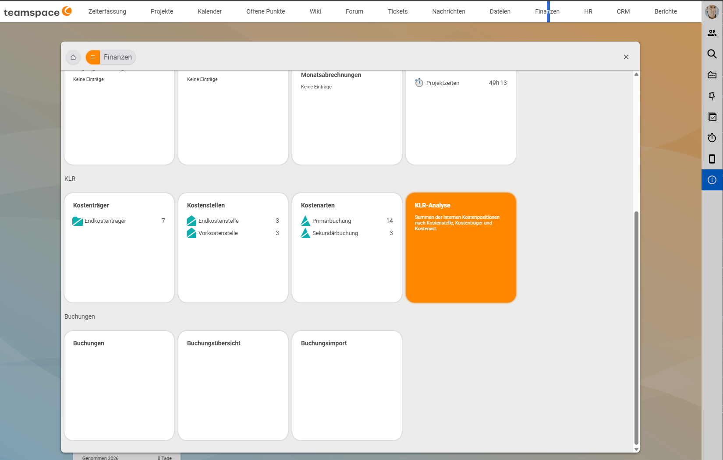Open the Buchungen card
This screenshot has height=460, width=723.
click(119, 386)
